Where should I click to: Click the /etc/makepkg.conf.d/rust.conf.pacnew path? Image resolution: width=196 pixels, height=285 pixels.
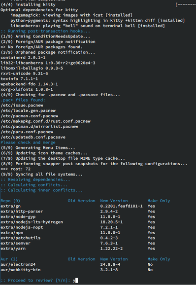click(45, 121)
